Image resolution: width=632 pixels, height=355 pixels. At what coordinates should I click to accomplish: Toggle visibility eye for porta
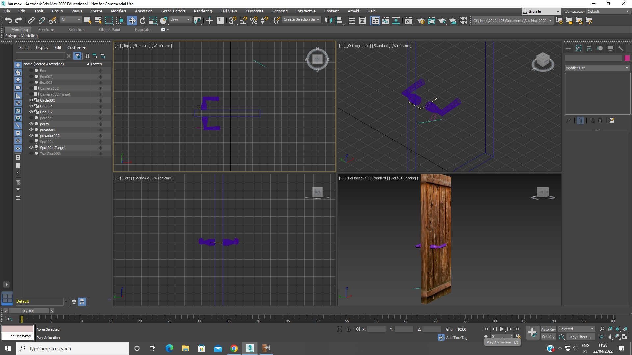tap(31, 124)
